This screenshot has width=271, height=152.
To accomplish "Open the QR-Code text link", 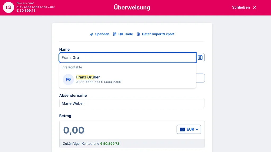I will tap(126, 34).
